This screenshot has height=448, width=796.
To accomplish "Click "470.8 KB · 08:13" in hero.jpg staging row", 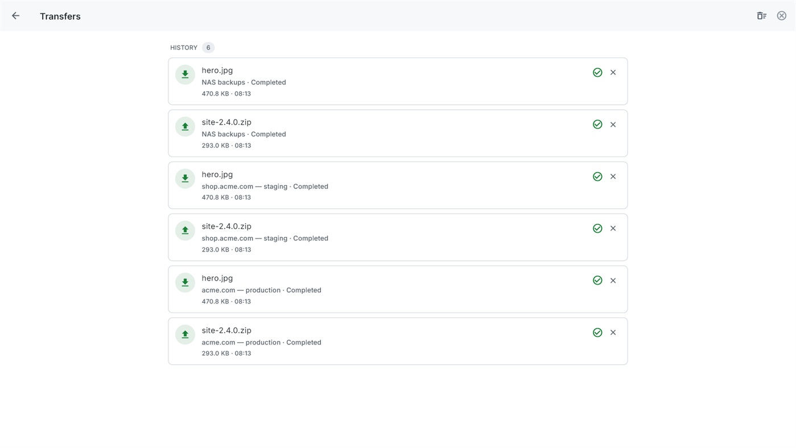I will pos(226,198).
